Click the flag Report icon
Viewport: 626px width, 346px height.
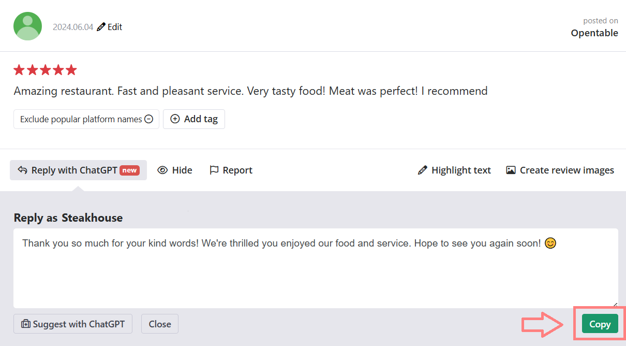[x=214, y=170]
